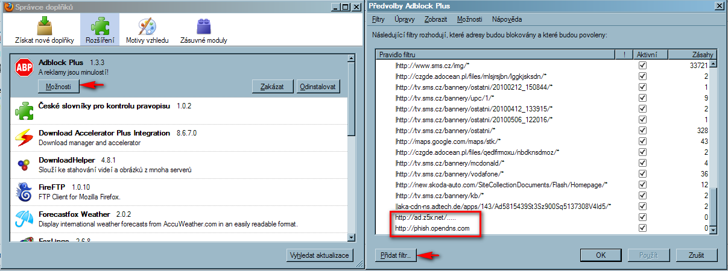This screenshot has height=271, width=728.
Task: Select the Rozšíření puzzle icon tab
Action: pyautogui.click(x=100, y=31)
